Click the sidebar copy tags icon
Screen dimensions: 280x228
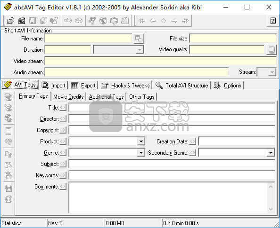tap(8, 154)
